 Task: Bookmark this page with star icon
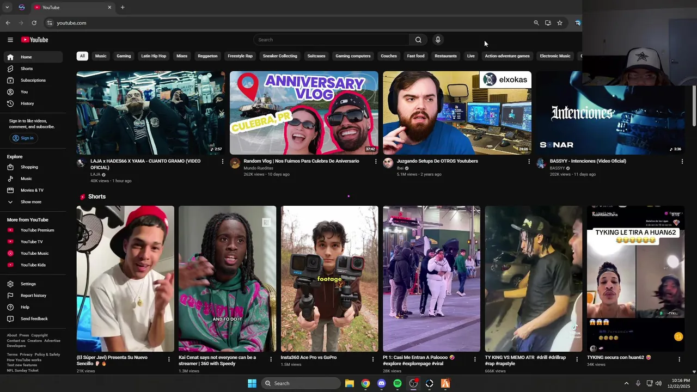tap(559, 23)
